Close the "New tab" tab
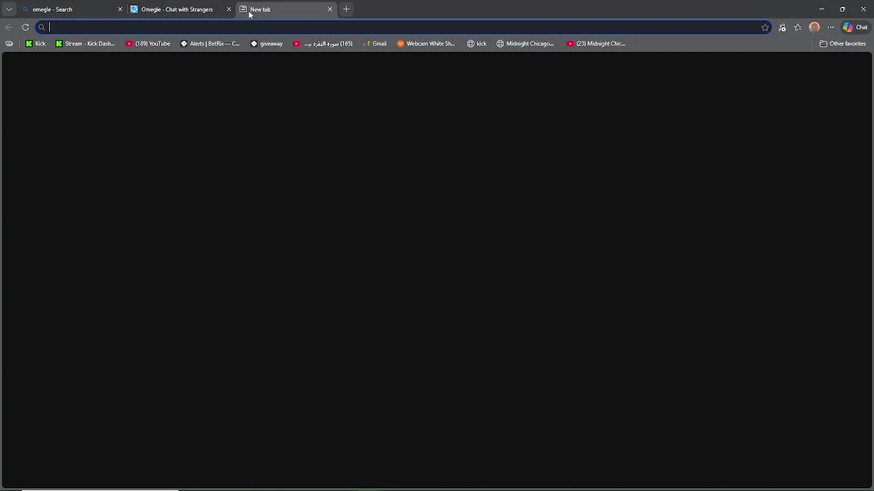The image size is (874, 491). [x=330, y=10]
